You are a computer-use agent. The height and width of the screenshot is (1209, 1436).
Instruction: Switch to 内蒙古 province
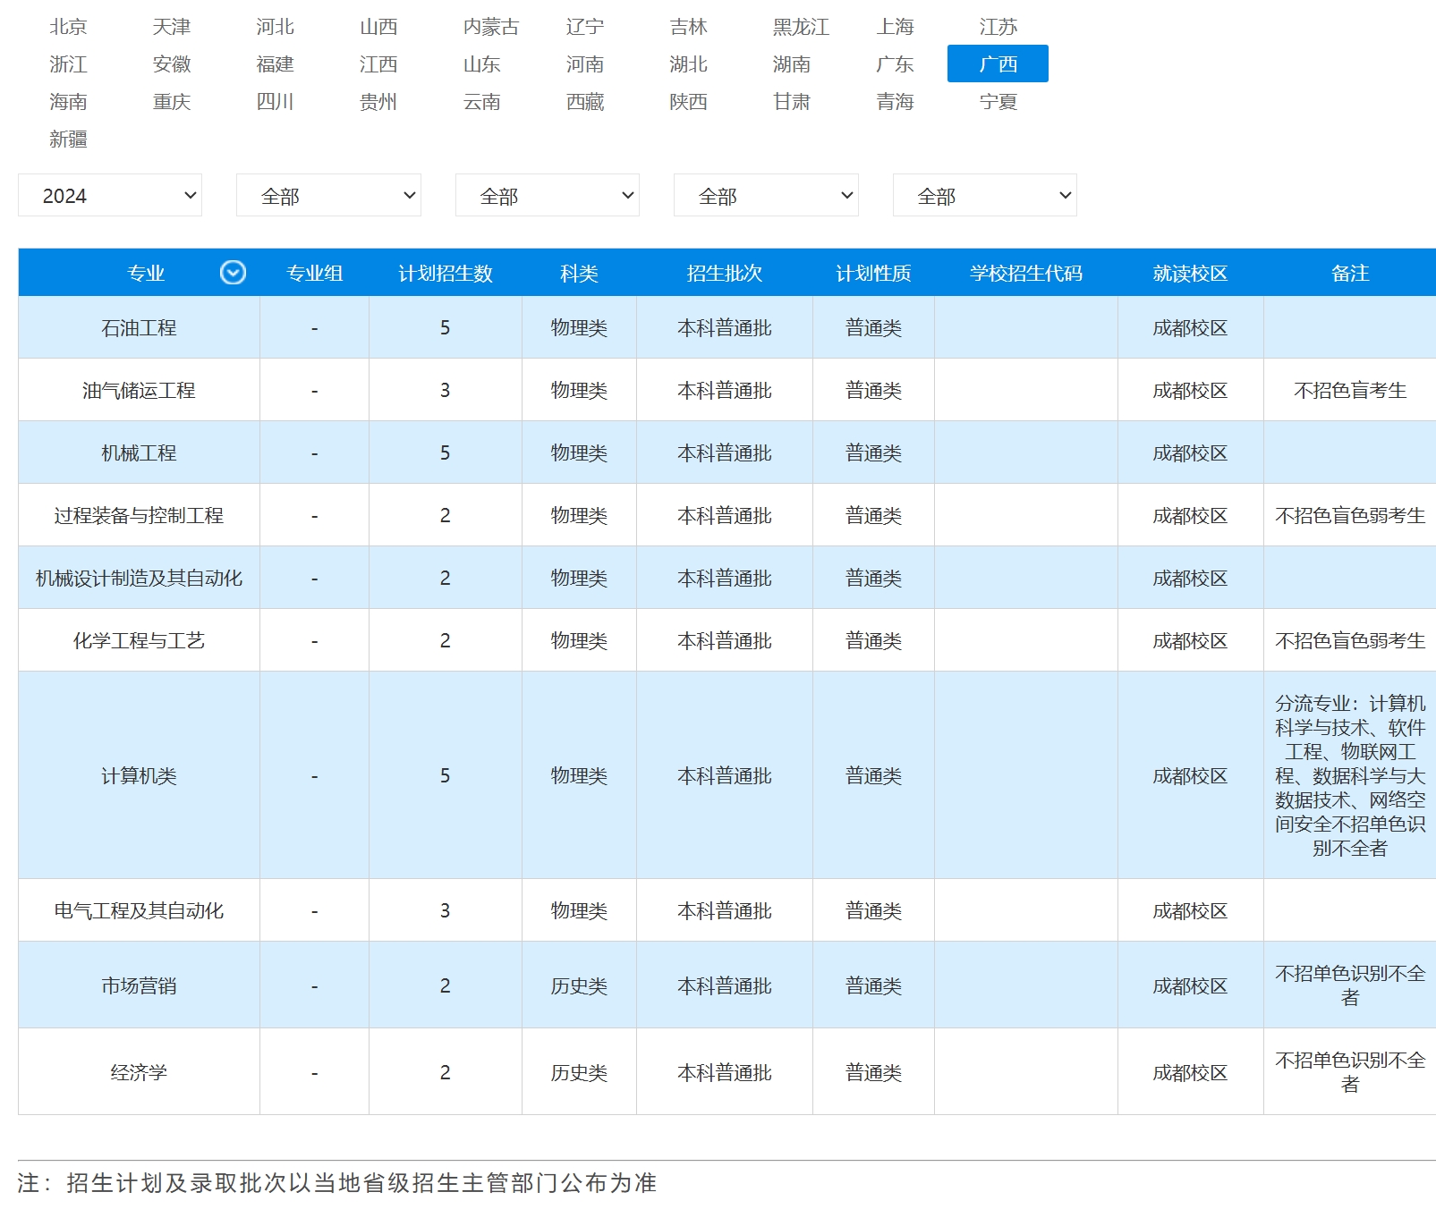(490, 27)
